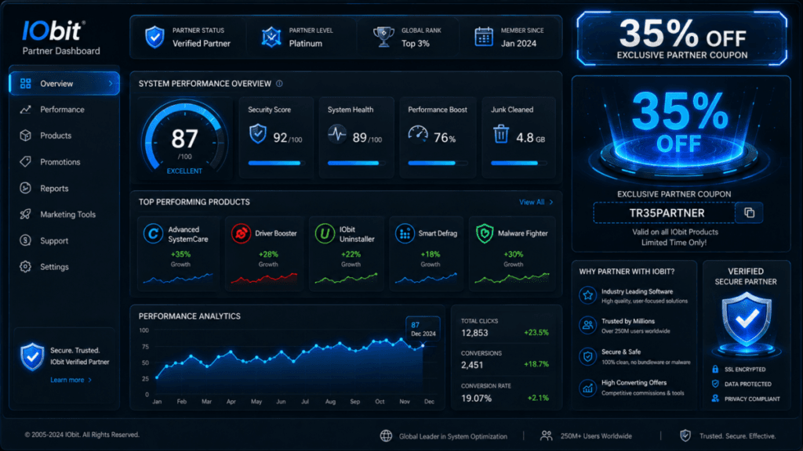Screen dimensions: 803x451
Task: Click the Malware Fighter +30% growth text
Action: (x=513, y=254)
